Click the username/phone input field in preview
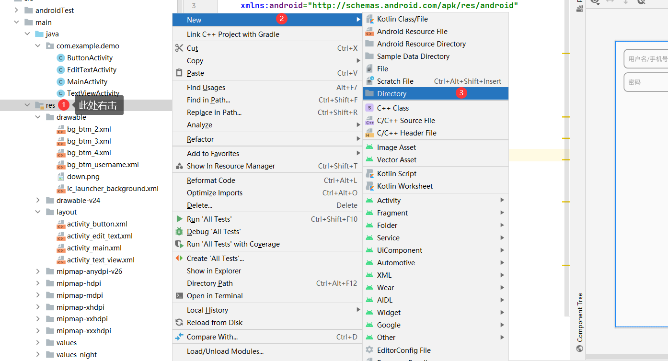 647,59
